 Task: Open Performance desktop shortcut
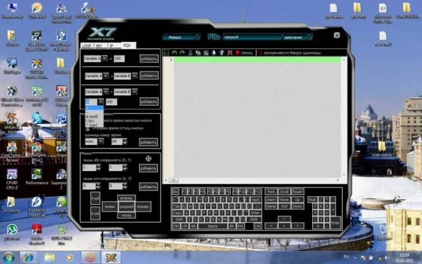(36, 177)
